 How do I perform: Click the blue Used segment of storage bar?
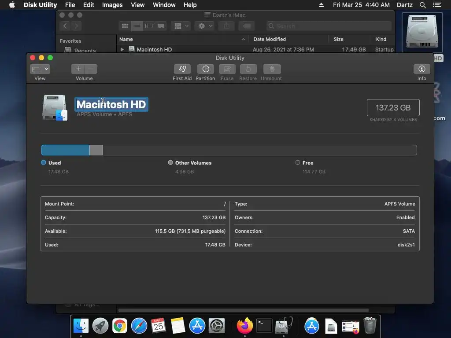tap(65, 150)
